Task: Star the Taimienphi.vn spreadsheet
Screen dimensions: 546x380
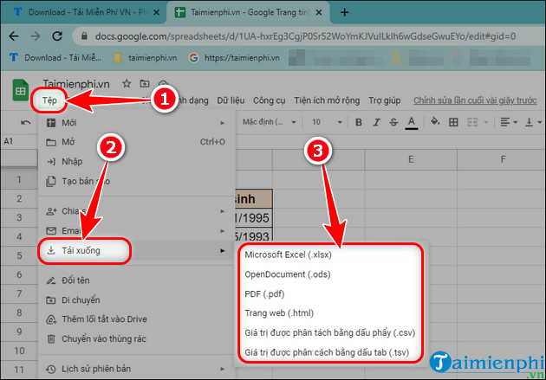Action: [x=127, y=83]
